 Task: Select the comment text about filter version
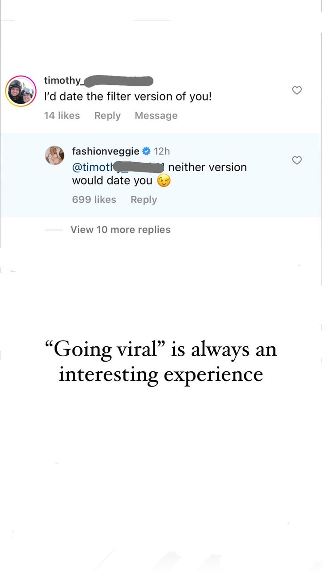(128, 96)
